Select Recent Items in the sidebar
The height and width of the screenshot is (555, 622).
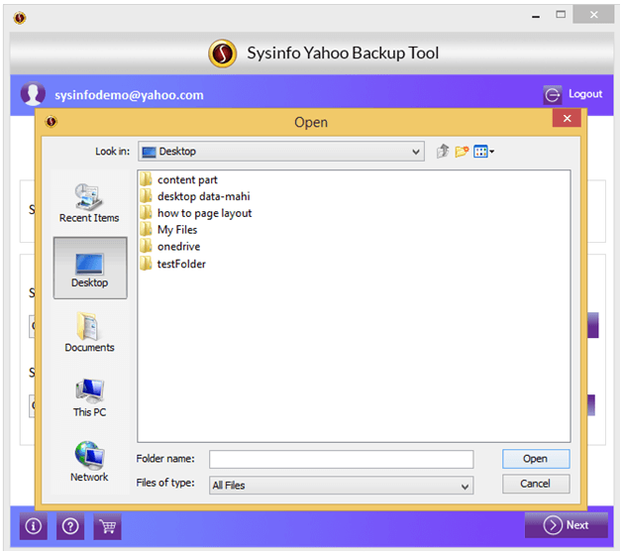[x=89, y=203]
